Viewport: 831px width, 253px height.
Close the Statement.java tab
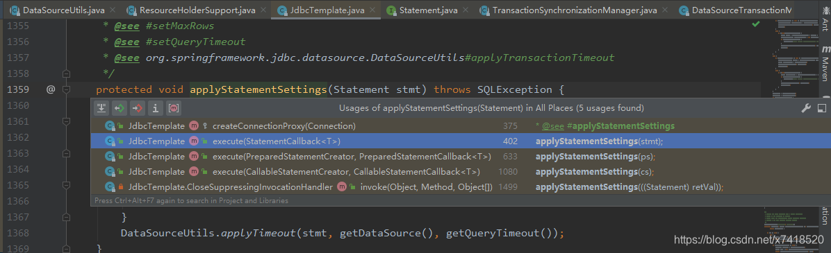466,10
